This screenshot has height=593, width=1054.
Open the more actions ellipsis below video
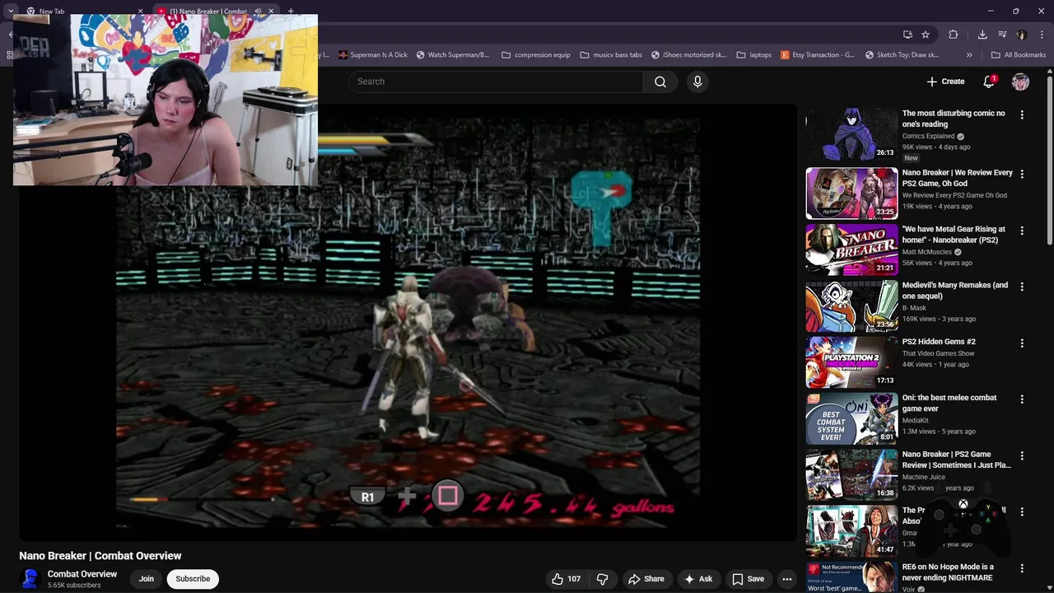point(787,579)
